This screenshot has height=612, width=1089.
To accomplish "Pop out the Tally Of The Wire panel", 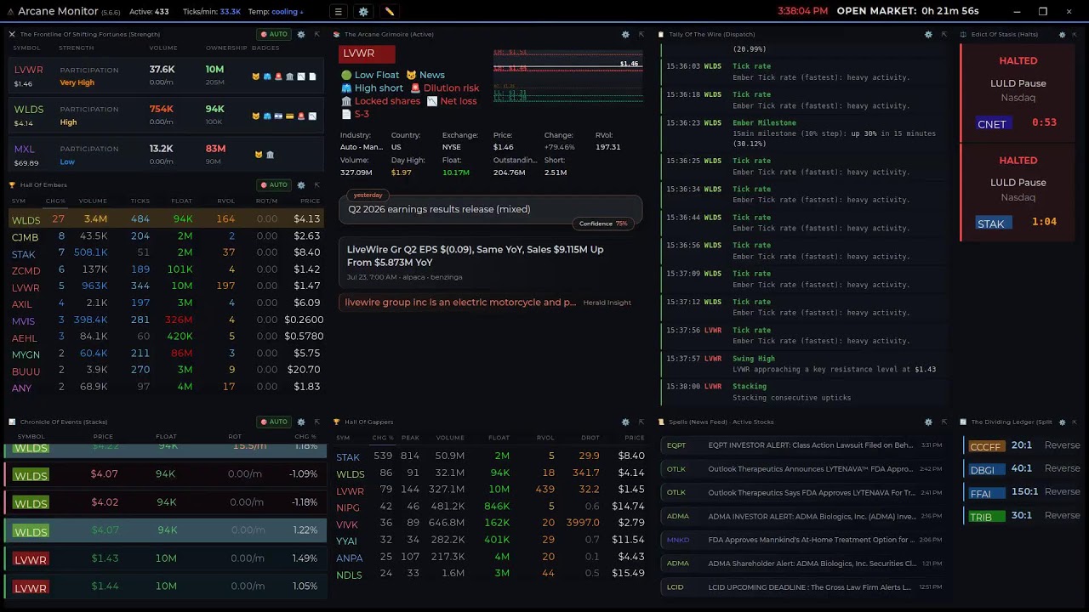I will click(x=944, y=35).
